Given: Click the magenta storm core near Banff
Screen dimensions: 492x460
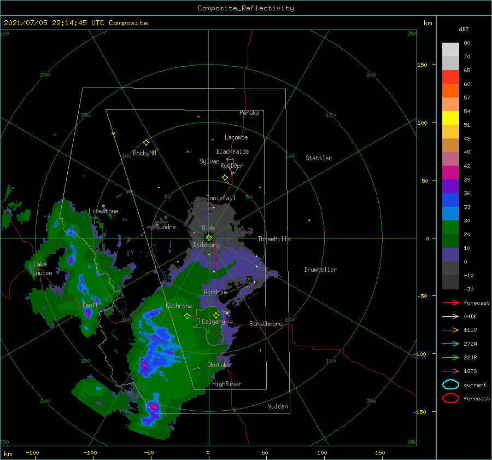Looking at the screenshot, I should [x=88, y=312].
